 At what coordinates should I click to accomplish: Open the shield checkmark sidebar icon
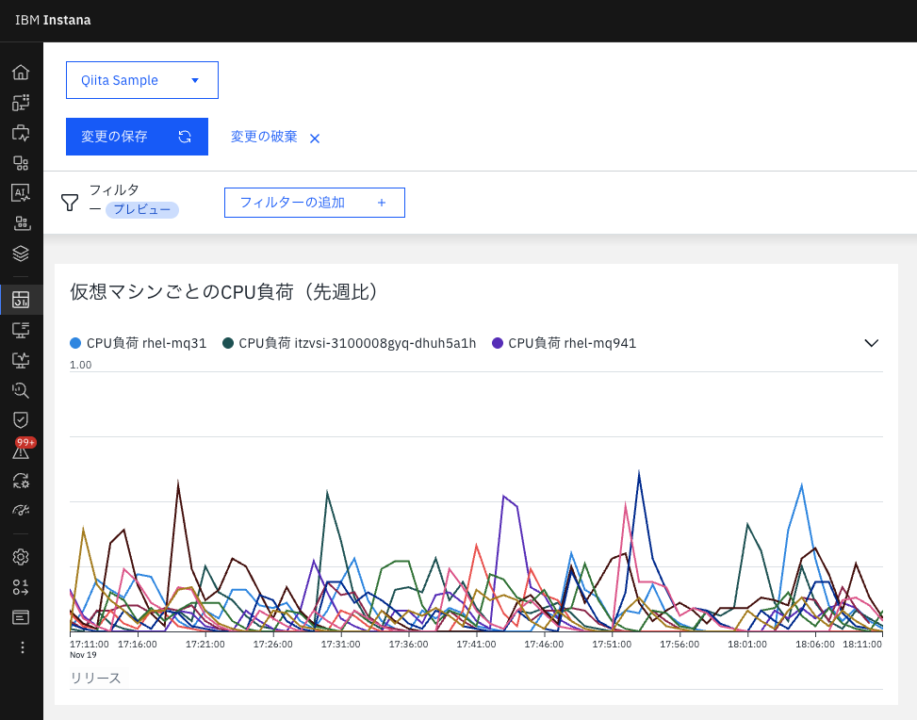21,420
